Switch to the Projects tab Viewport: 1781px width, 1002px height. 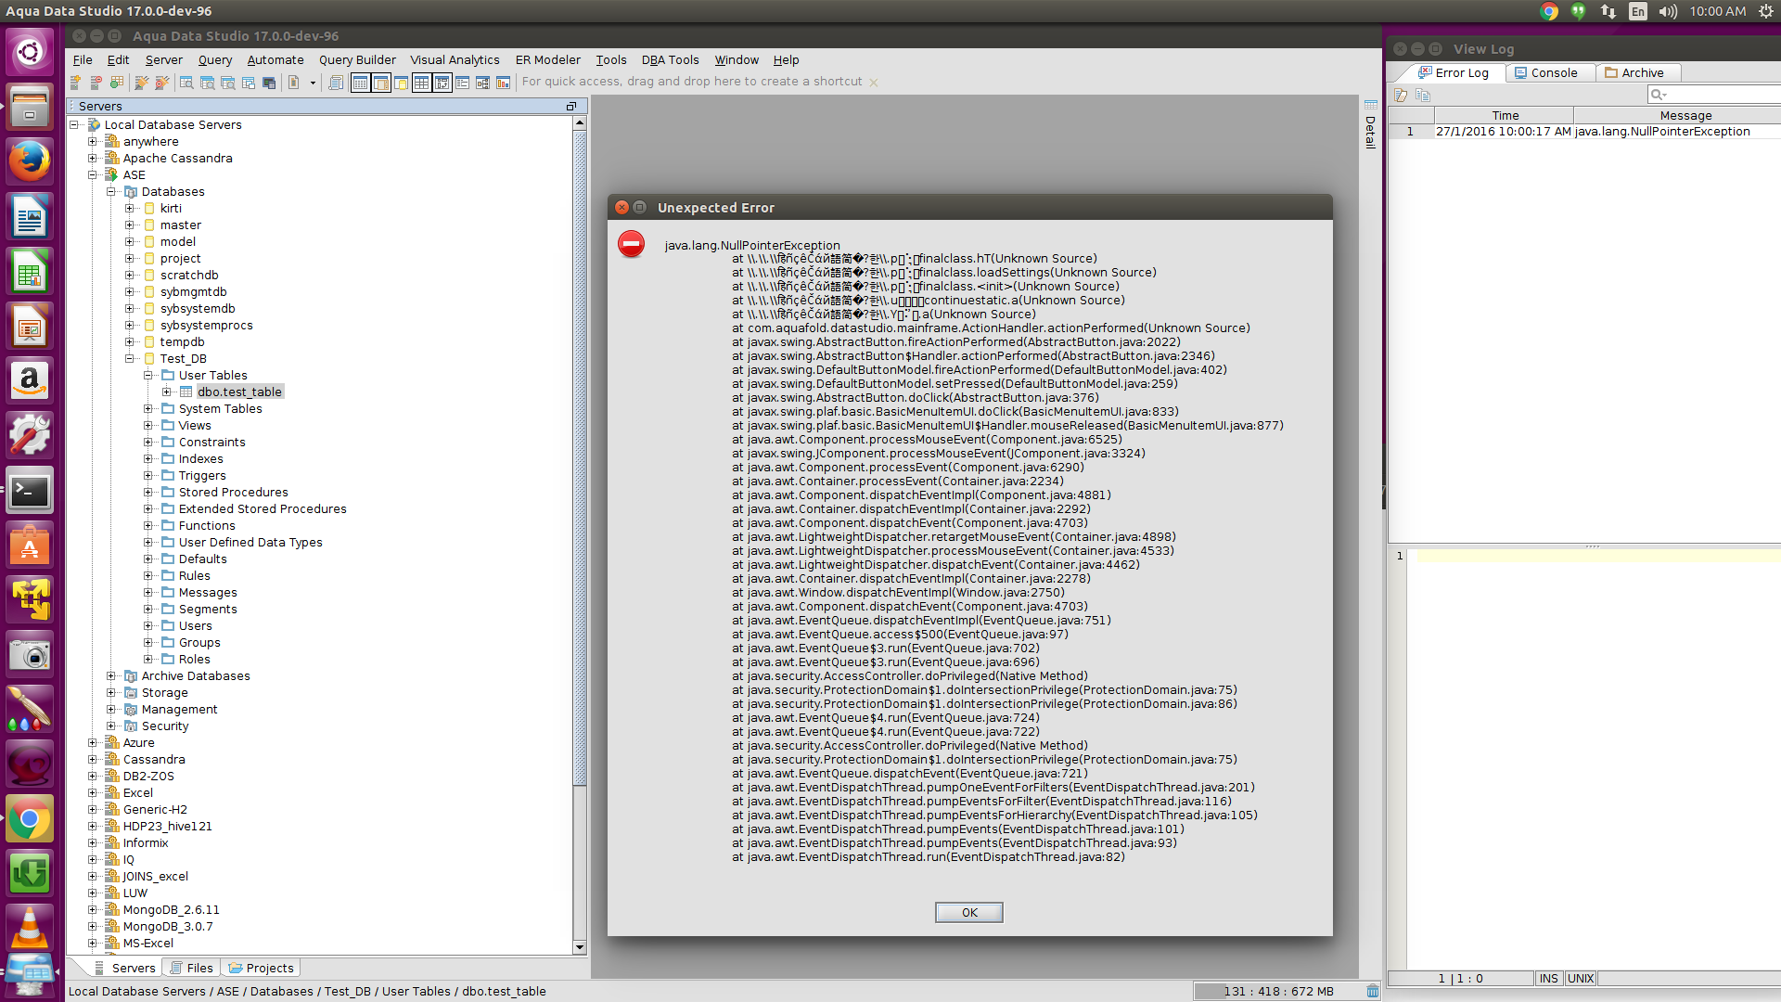[x=262, y=968]
